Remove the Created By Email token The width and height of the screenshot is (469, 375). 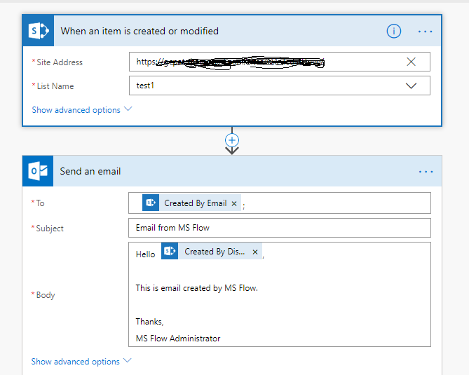(234, 203)
